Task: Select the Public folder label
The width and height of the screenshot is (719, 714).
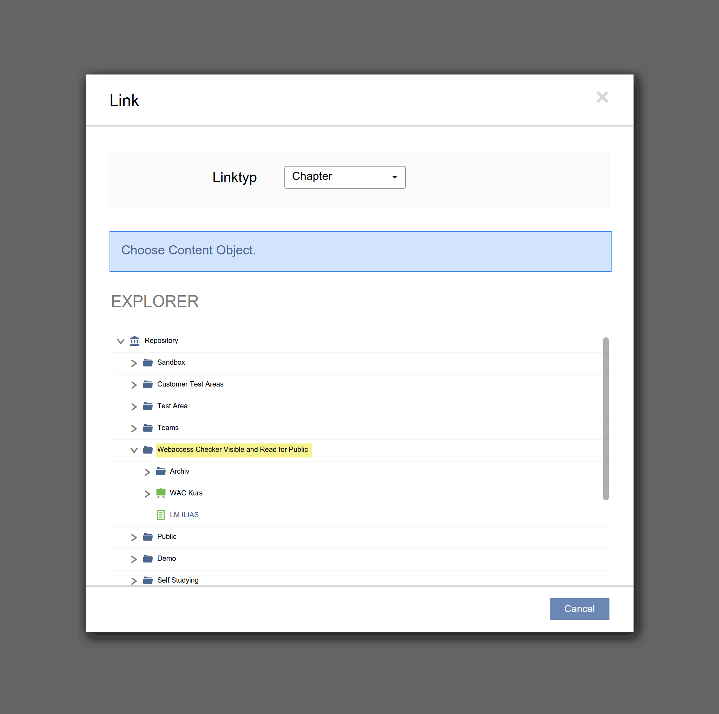Action: [167, 537]
